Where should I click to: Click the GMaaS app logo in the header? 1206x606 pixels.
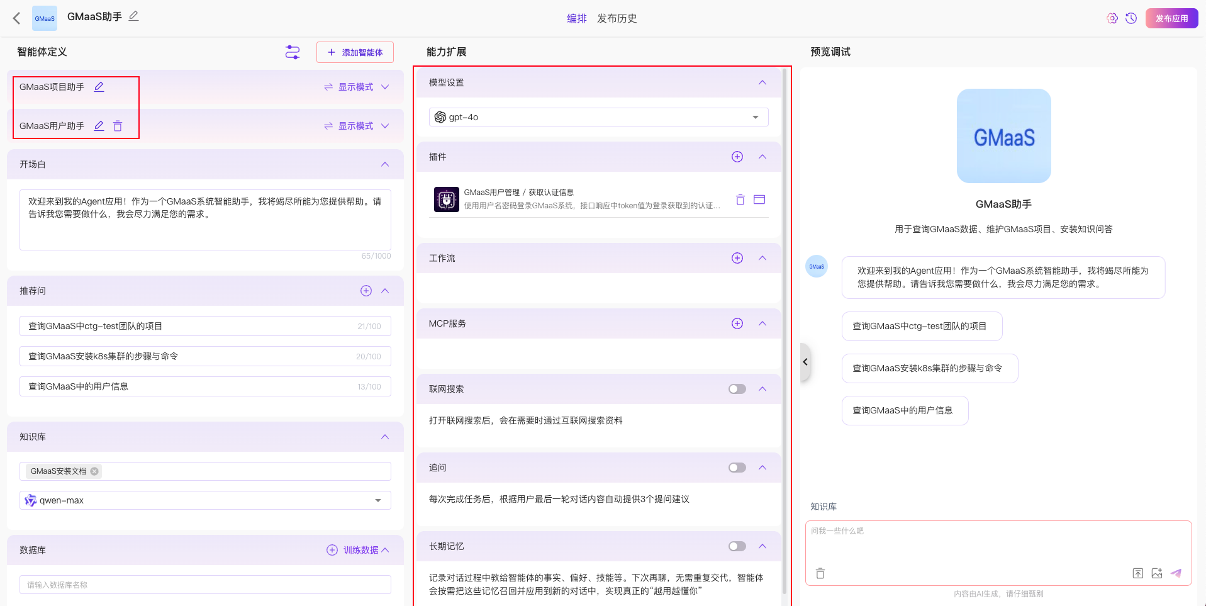tap(45, 18)
